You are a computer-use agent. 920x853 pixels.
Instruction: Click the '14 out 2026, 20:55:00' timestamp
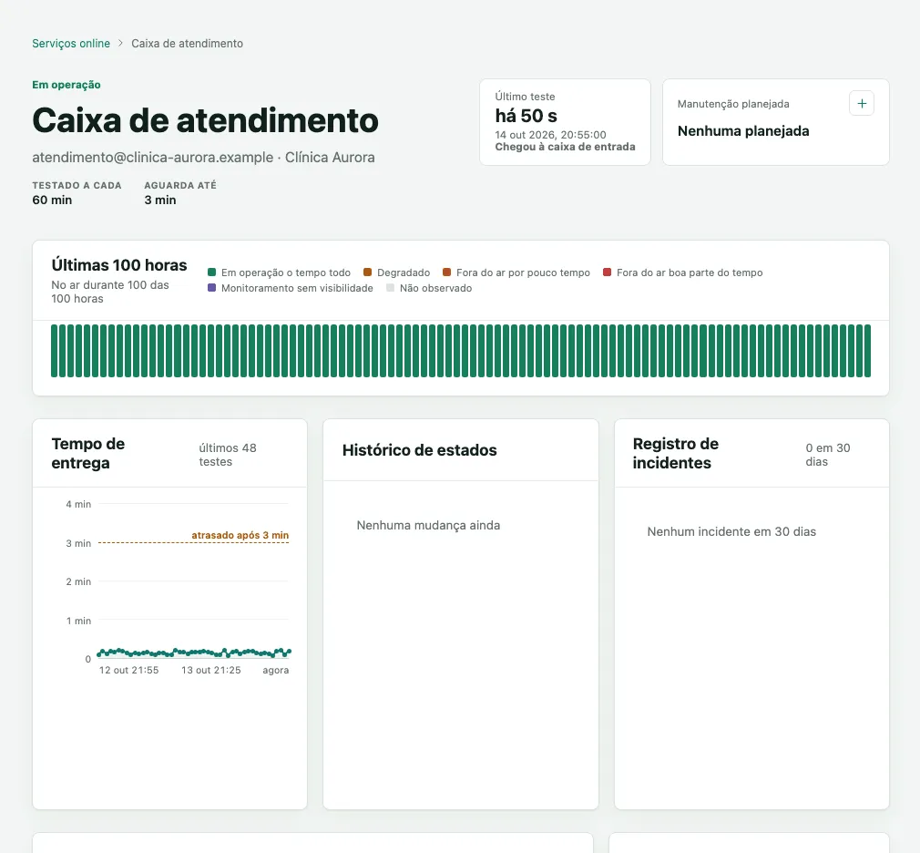coord(550,135)
